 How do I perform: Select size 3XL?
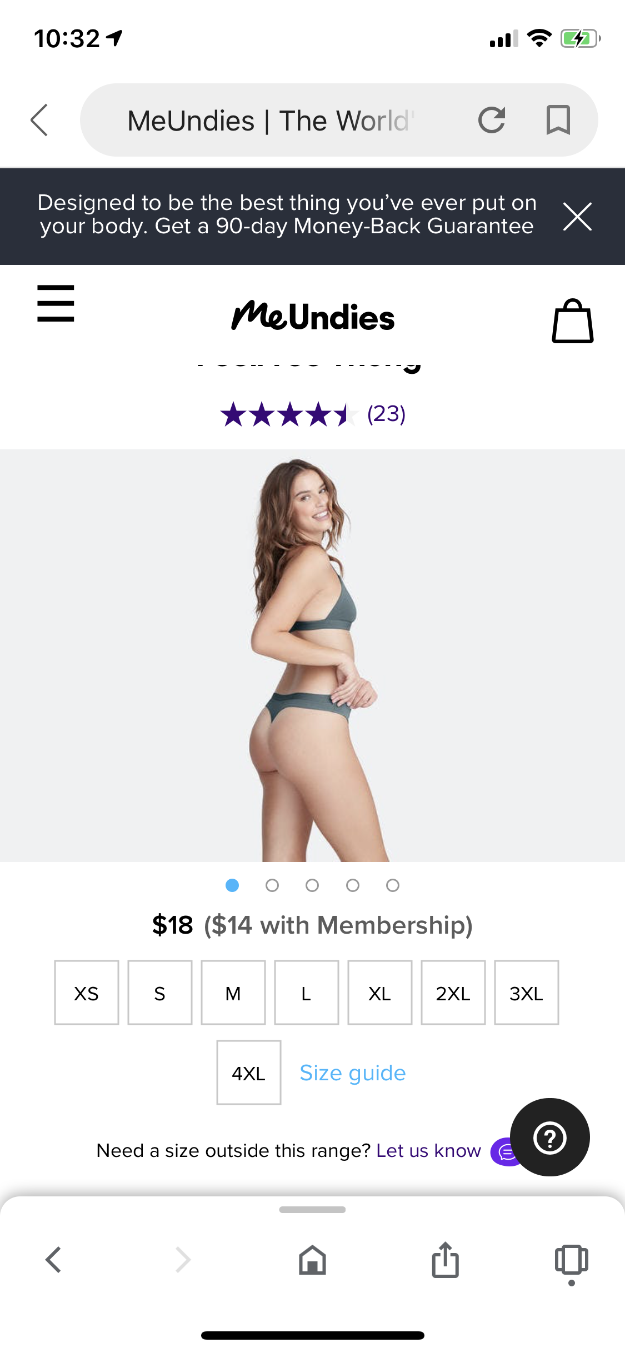(x=527, y=993)
